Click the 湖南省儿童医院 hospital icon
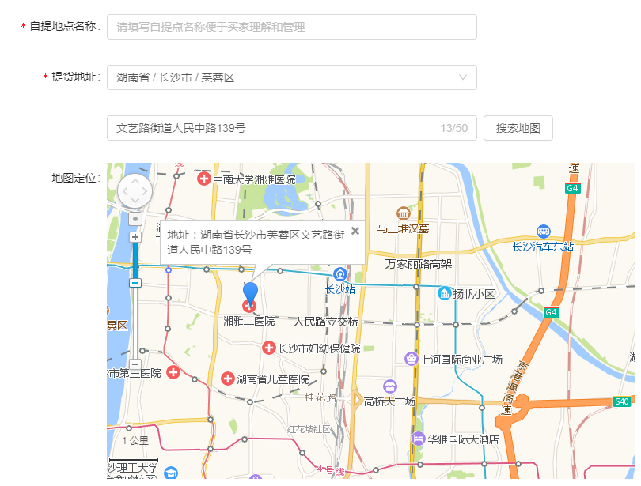 227,379
